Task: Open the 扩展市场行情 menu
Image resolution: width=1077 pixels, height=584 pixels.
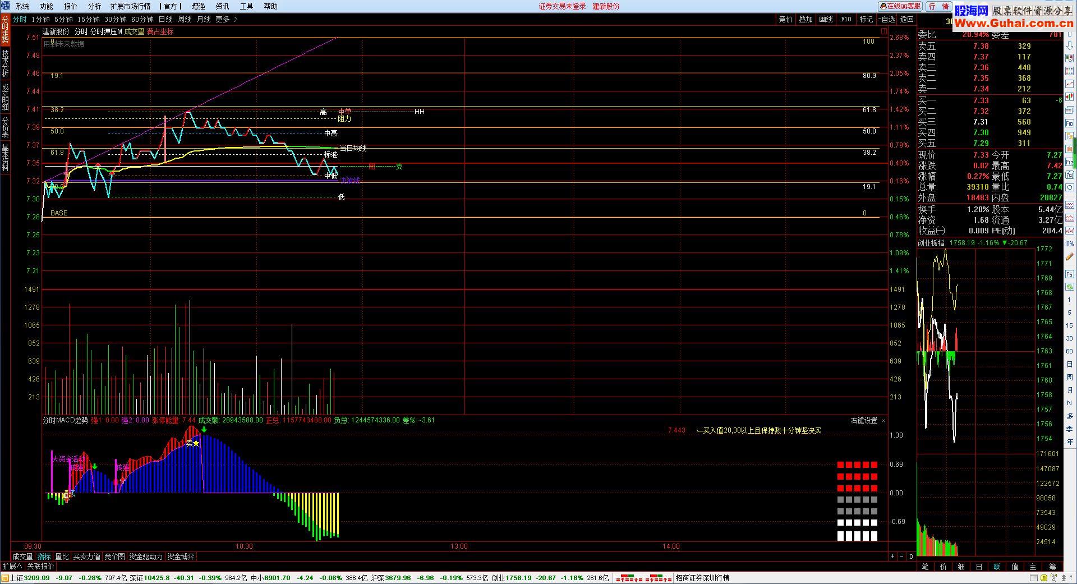Action: pos(131,6)
